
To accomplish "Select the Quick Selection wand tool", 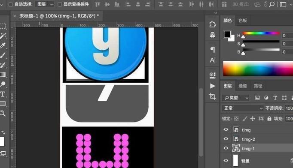I will [3, 36].
